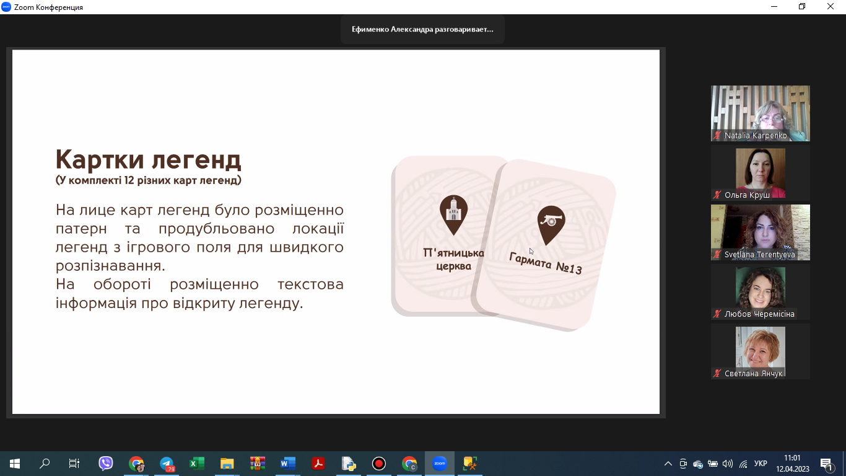Open File Explorer from the taskbar
The image size is (846, 476).
(x=227, y=464)
